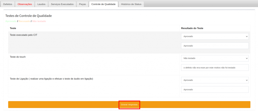This screenshot has width=258, height=112.
Task: Click the green Aprovado legend label
Action: tap(11, 21)
